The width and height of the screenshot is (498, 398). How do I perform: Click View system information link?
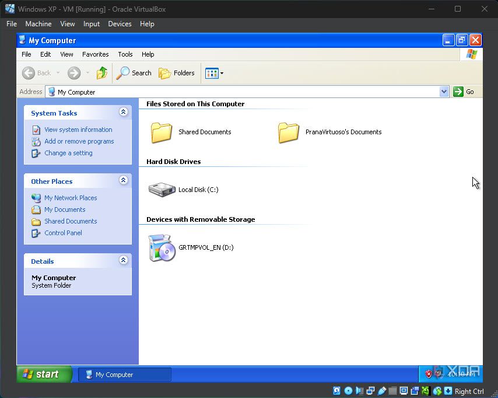78,130
